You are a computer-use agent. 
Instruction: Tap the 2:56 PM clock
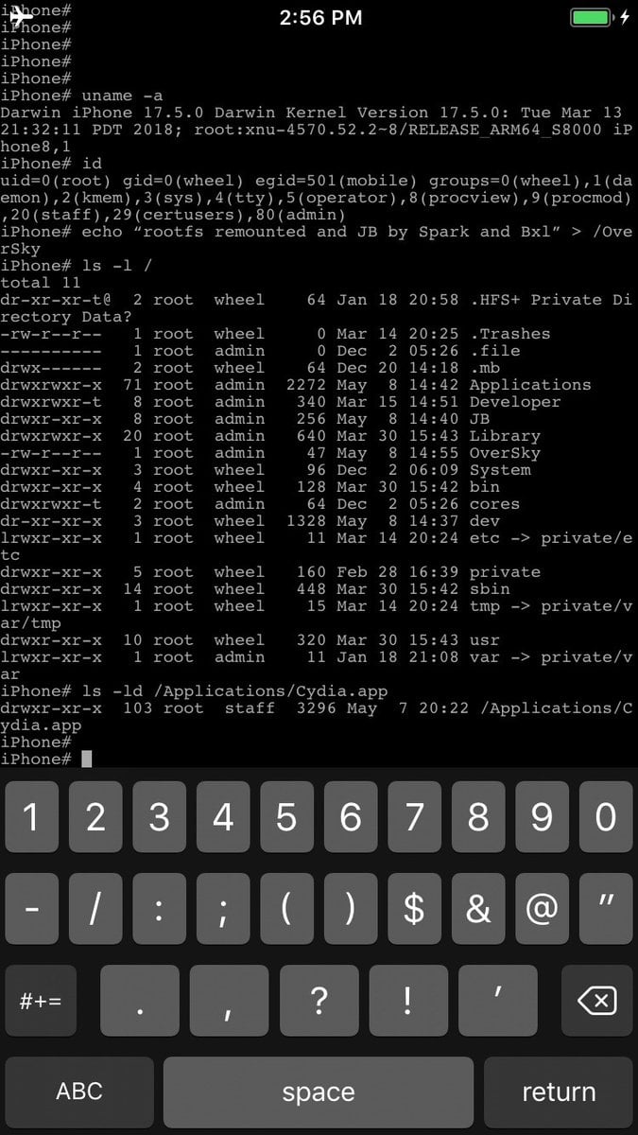coord(320,17)
